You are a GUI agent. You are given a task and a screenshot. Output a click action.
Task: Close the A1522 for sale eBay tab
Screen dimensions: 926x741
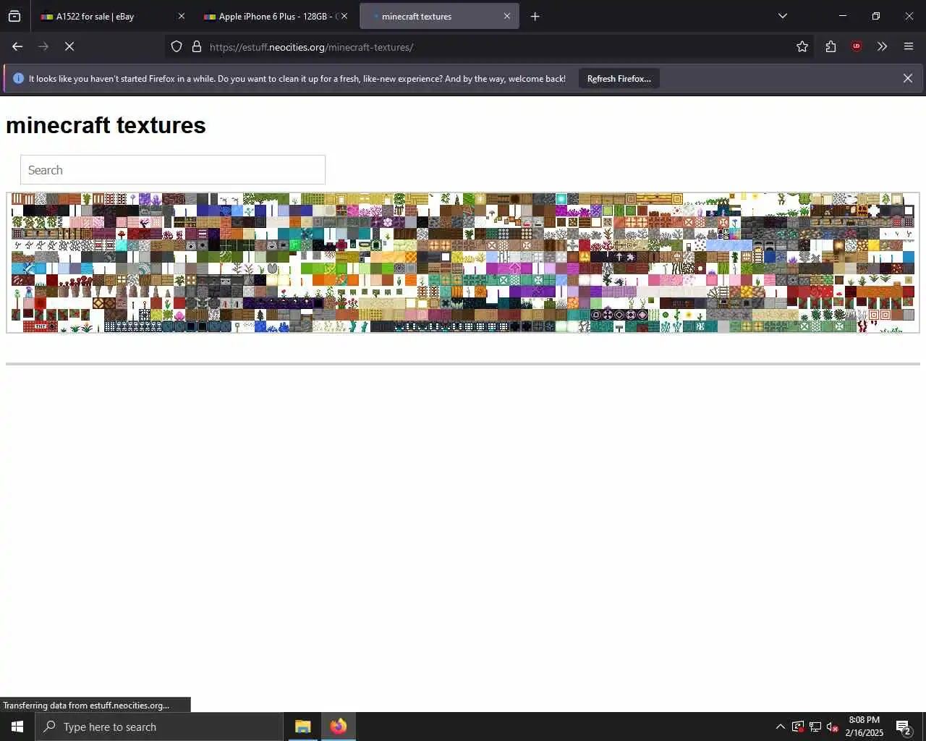[181, 16]
